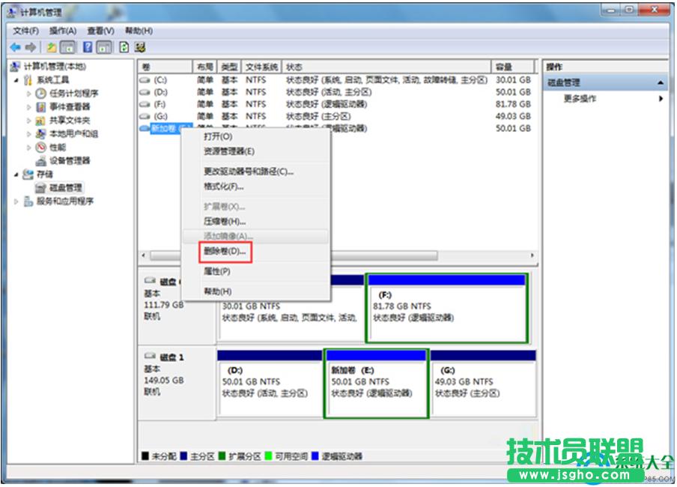Click the 本地用户和组 icon
Image resolution: width=677 pixels, height=487 pixels.
pyautogui.click(x=40, y=133)
